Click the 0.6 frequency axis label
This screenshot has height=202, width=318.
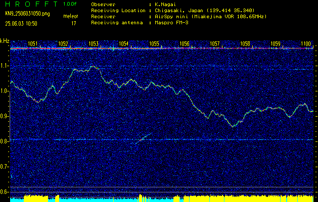[4, 192]
